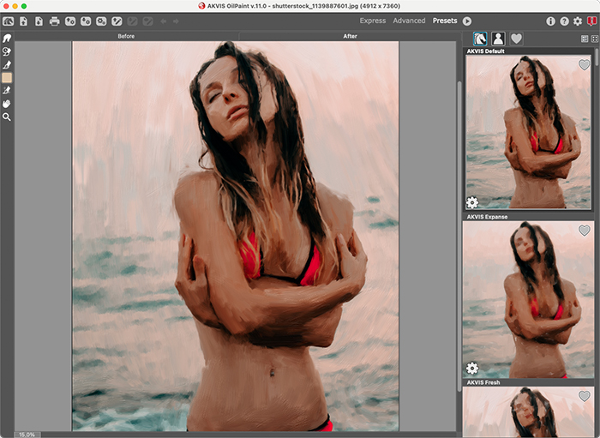Click the AKVIS Expanse preset label
The height and width of the screenshot is (438, 600).
pyautogui.click(x=487, y=217)
